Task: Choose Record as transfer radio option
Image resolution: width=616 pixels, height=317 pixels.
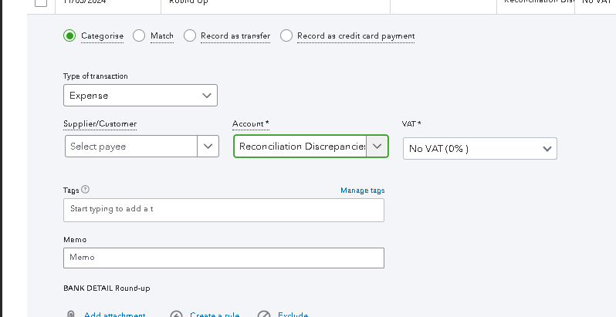Action: [x=190, y=35]
